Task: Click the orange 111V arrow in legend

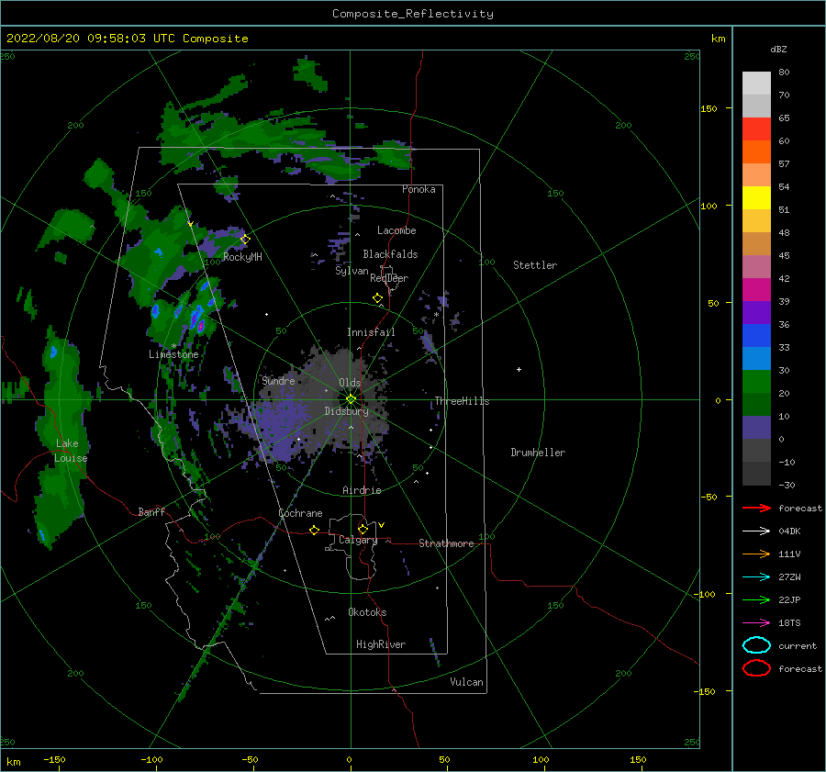Action: point(756,554)
